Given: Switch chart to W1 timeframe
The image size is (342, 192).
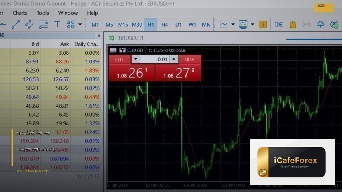Looking at the screenshot, I should (x=192, y=25).
